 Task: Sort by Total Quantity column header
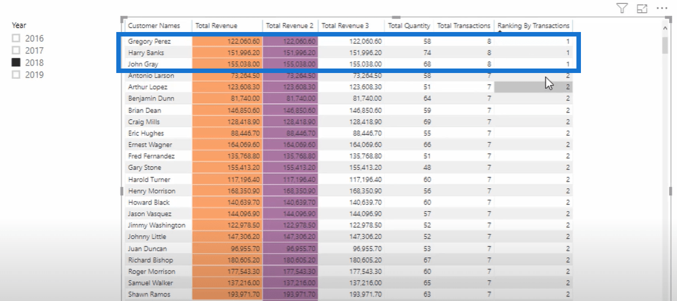coord(409,26)
